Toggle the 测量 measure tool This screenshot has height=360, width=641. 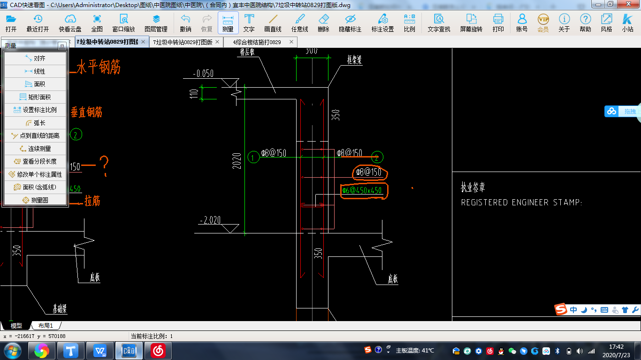click(228, 23)
